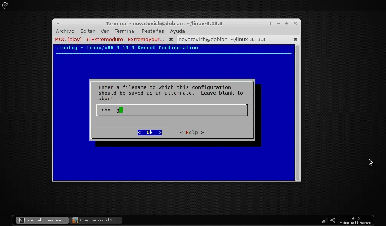Image resolution: width=386 pixels, height=226 pixels.
Task: Switch to novatovich@debian linux-3.13.3 tab
Action: [x=222, y=39]
